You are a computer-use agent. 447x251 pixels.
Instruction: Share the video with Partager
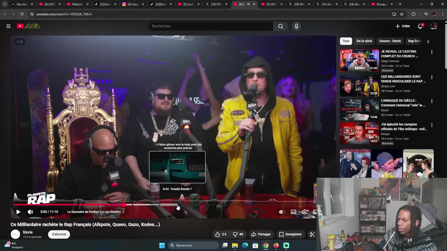pos(261,234)
